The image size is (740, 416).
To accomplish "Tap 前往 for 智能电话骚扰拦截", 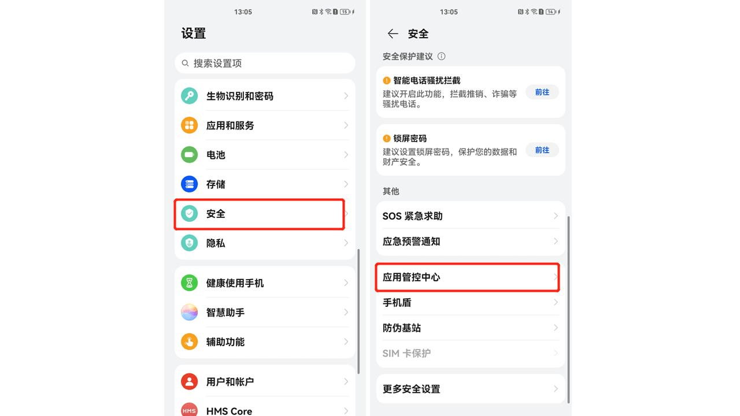I will pyautogui.click(x=542, y=92).
